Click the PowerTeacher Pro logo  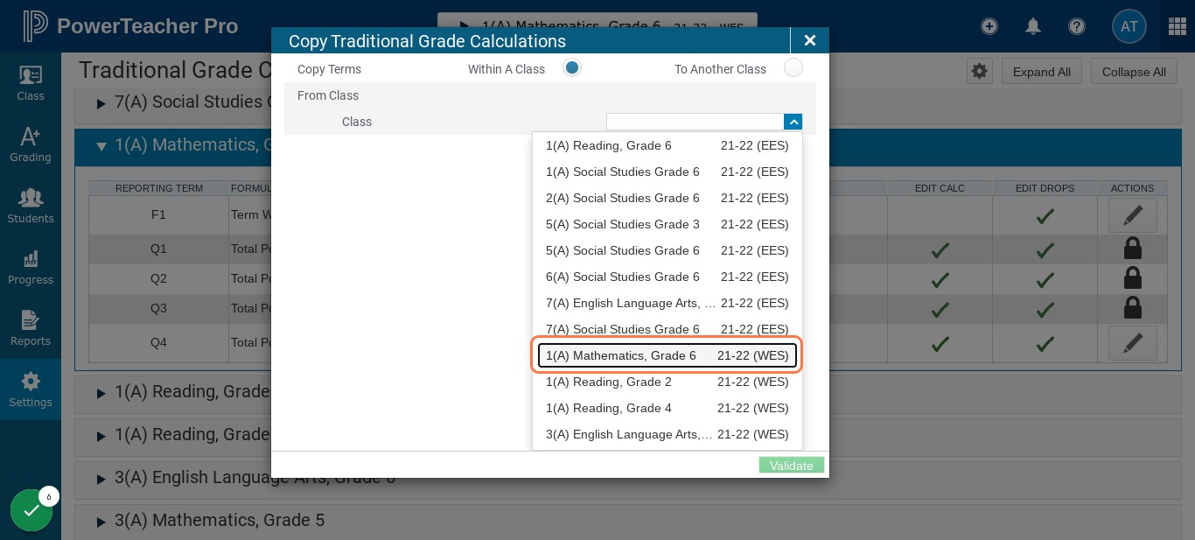(130, 26)
